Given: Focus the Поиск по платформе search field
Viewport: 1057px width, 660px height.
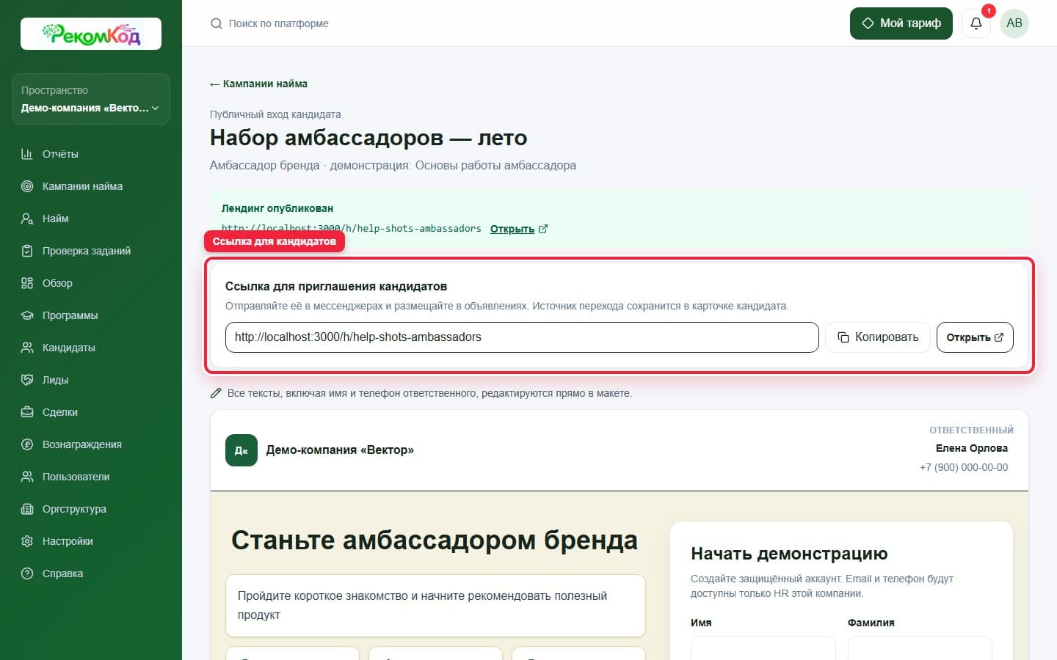Looking at the screenshot, I should click(x=278, y=23).
